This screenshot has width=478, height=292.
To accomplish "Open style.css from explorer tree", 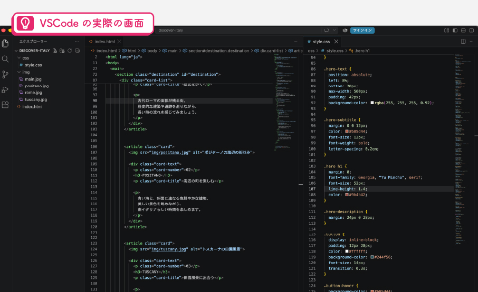I will 33,65.
